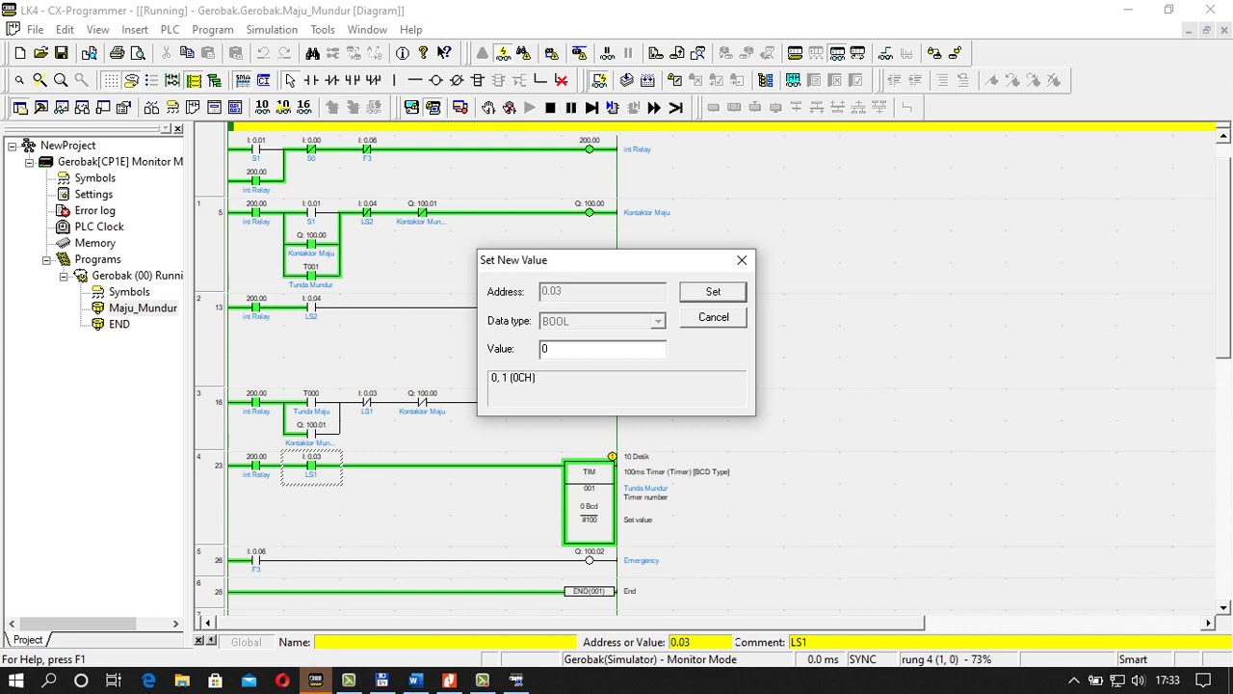Insert a new normally closed contact
The height and width of the screenshot is (694, 1233).
click(x=332, y=80)
